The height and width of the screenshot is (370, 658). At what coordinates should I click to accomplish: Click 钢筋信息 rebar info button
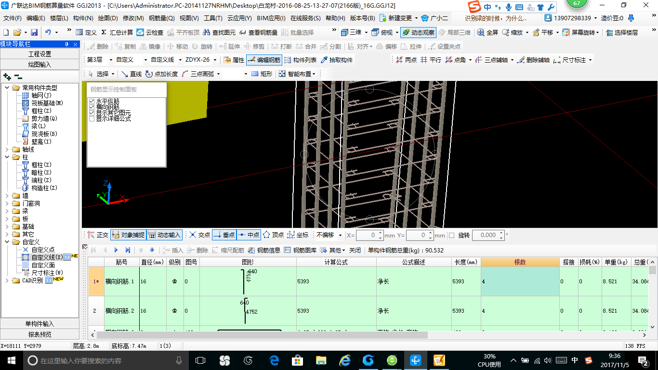click(264, 250)
